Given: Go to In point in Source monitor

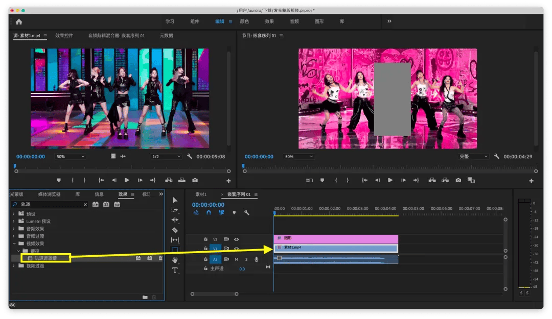Looking at the screenshot, I should coord(101,180).
